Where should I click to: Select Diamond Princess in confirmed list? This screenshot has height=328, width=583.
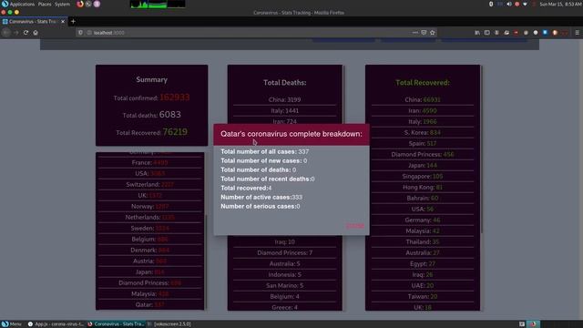pyautogui.click(x=149, y=283)
